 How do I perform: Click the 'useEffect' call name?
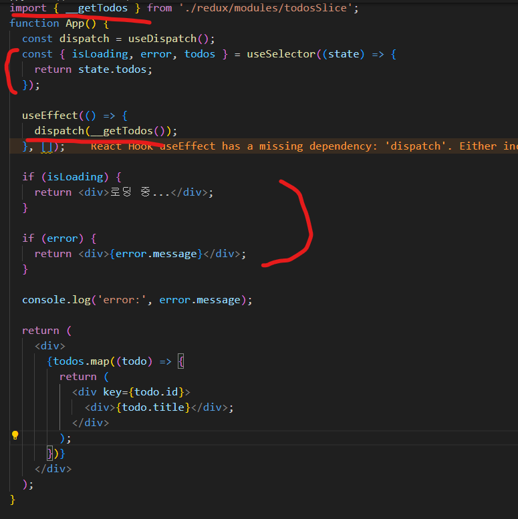50,116
